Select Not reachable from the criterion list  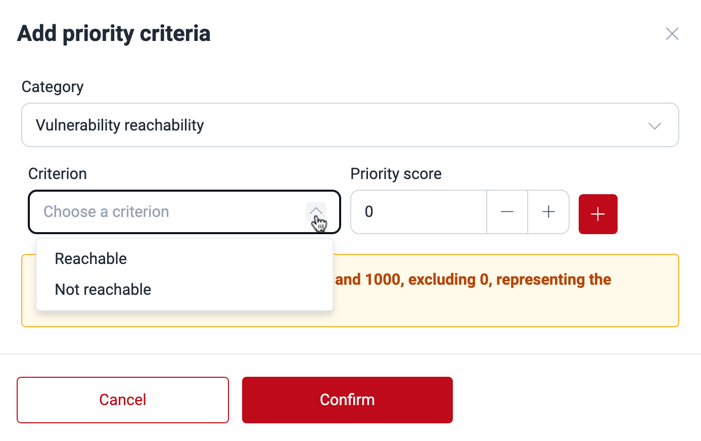pos(103,289)
